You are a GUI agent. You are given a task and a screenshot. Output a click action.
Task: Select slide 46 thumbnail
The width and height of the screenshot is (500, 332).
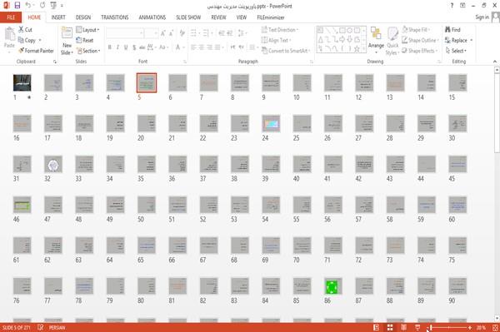(22, 205)
